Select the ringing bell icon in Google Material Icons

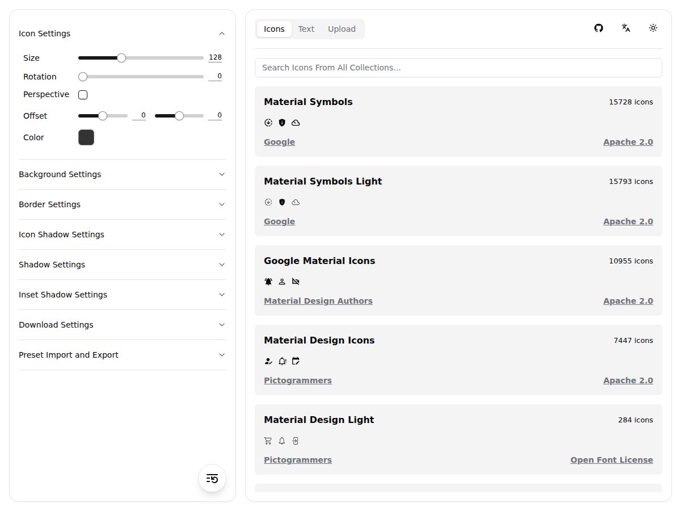tap(268, 282)
